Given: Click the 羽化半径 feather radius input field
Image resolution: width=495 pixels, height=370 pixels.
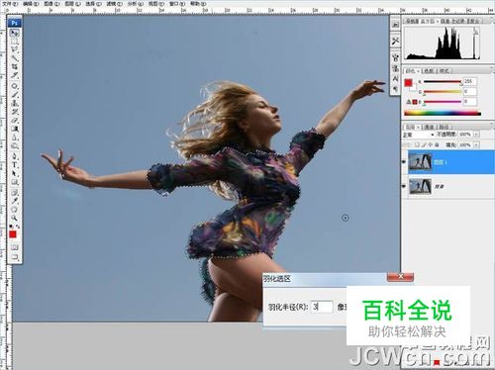Looking at the screenshot, I should tap(322, 307).
